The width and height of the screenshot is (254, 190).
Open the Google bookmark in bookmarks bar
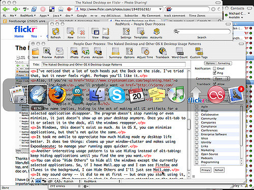[82, 16]
